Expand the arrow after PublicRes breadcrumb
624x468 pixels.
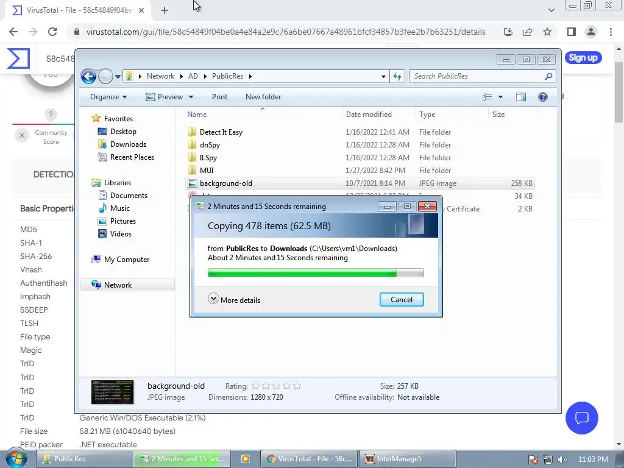(x=250, y=76)
